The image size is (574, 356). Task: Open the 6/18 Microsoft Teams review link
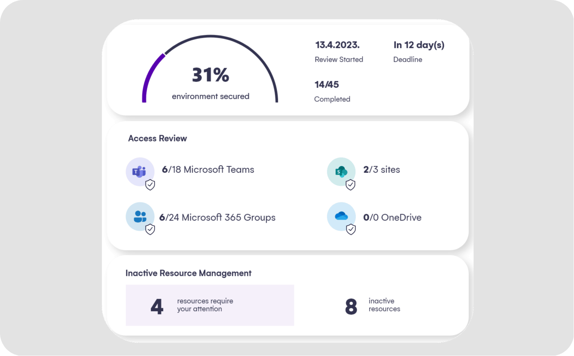pyautogui.click(x=208, y=170)
